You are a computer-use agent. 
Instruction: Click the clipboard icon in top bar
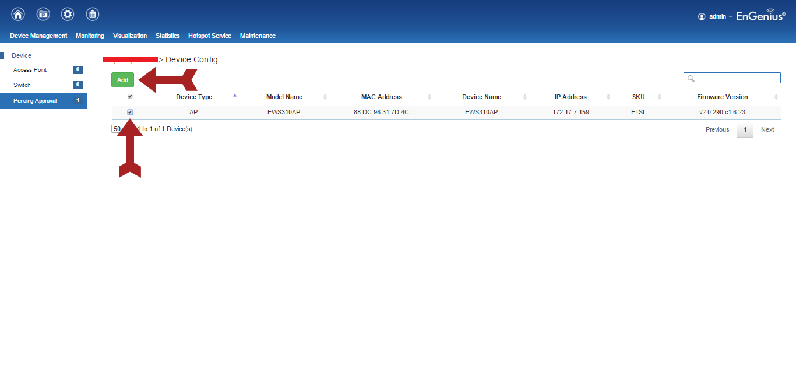[92, 14]
